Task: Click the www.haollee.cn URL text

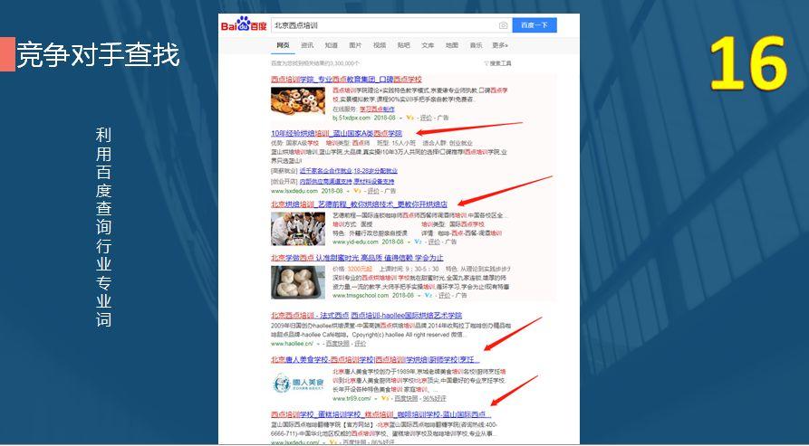Action: pos(292,344)
